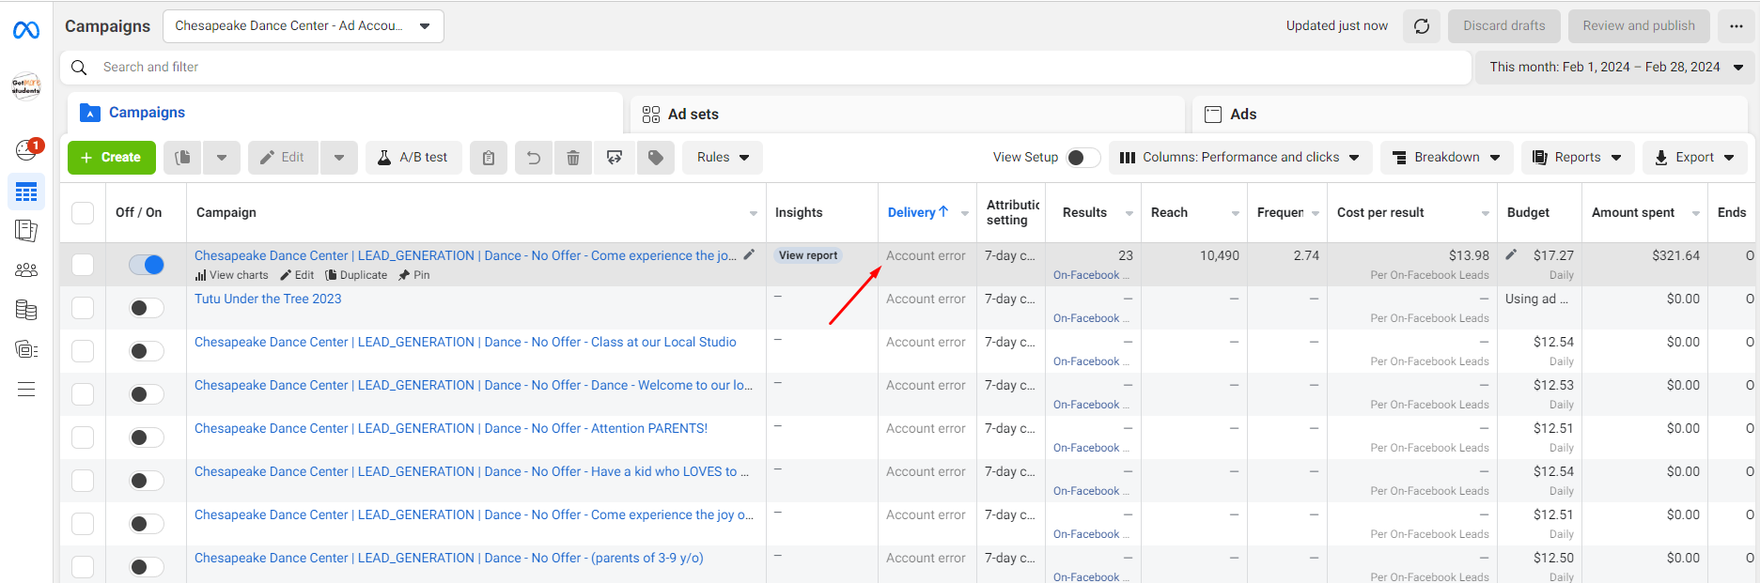The image size is (1760, 583).
Task: Turn on Tutu Under the Tree 2023 toggle
Action: coord(147,308)
